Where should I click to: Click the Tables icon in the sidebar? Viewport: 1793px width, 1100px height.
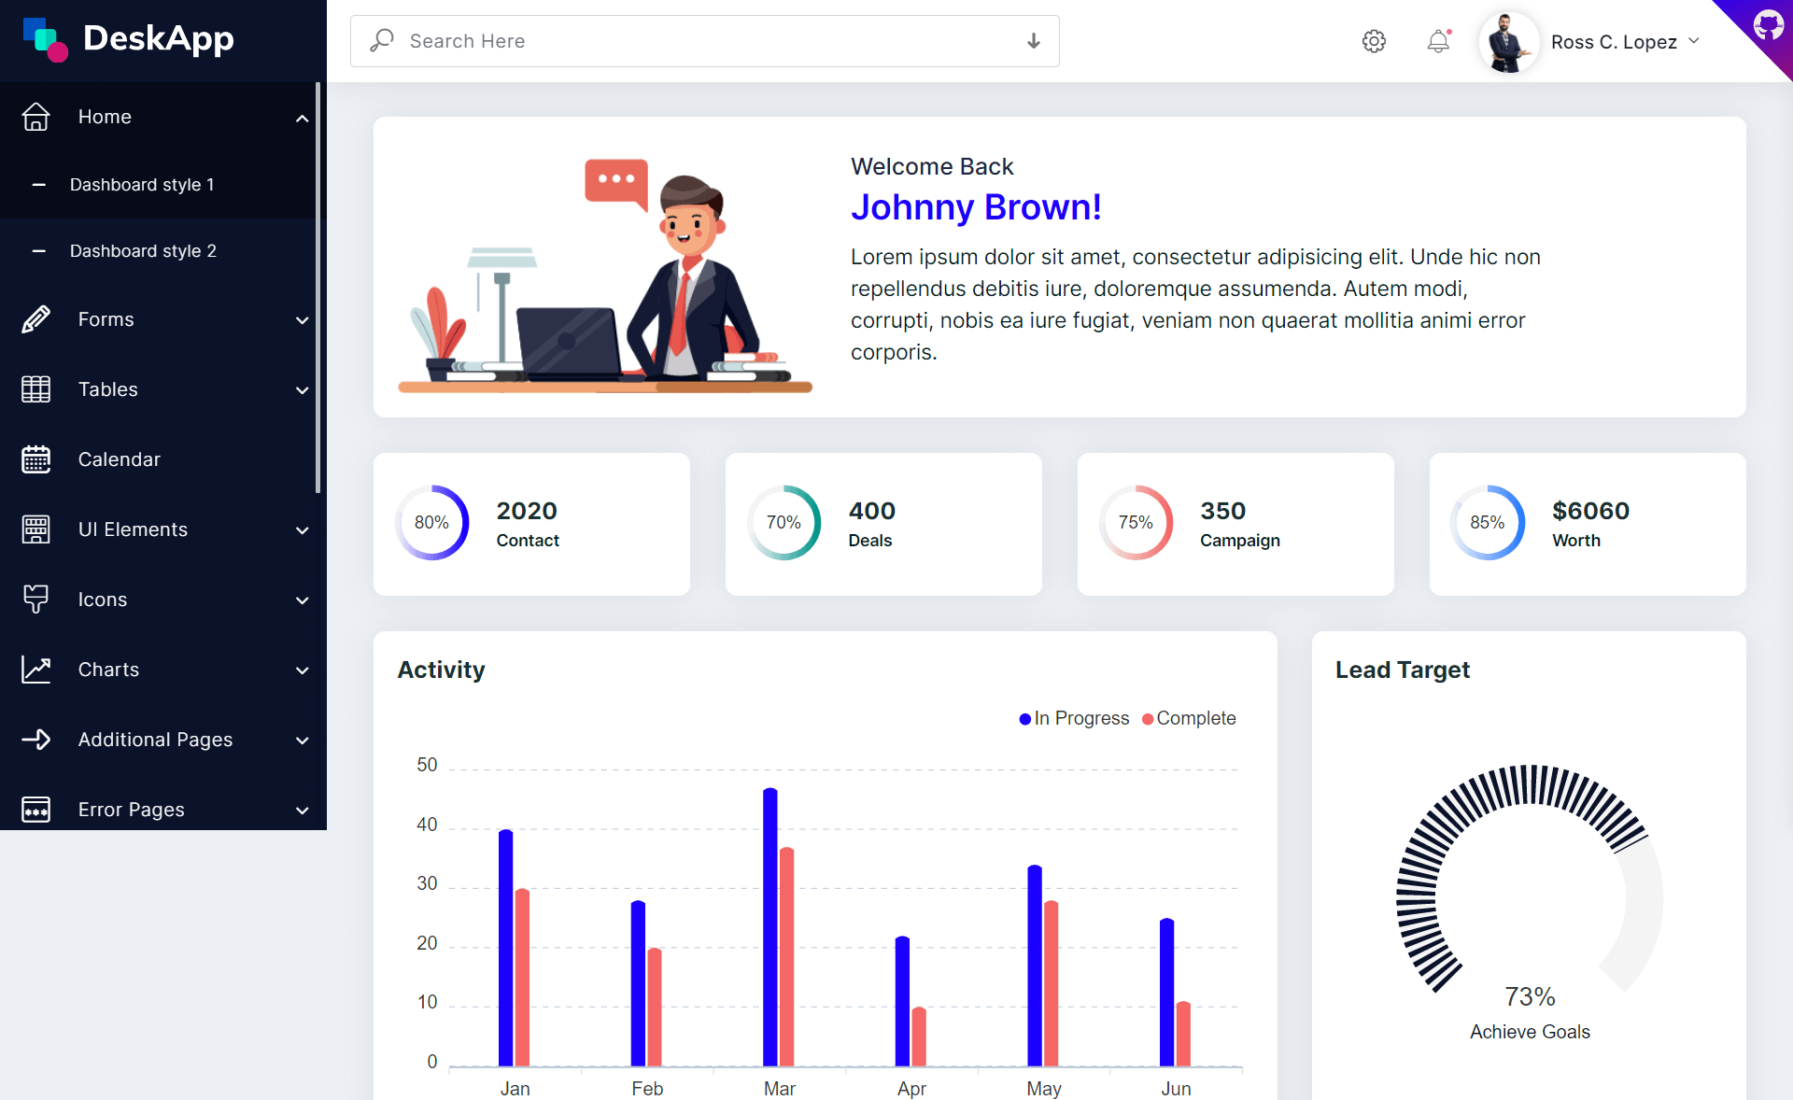coord(35,389)
